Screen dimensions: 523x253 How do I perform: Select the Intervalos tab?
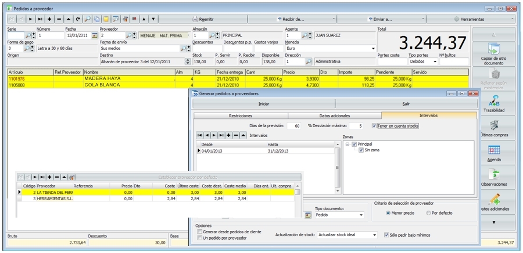(x=429, y=115)
